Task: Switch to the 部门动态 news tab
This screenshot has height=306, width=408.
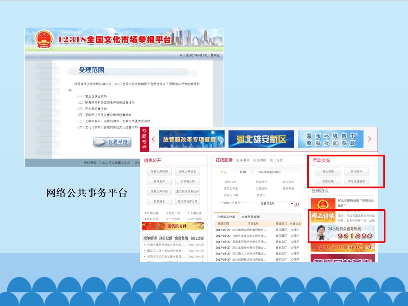Action: [197, 238]
